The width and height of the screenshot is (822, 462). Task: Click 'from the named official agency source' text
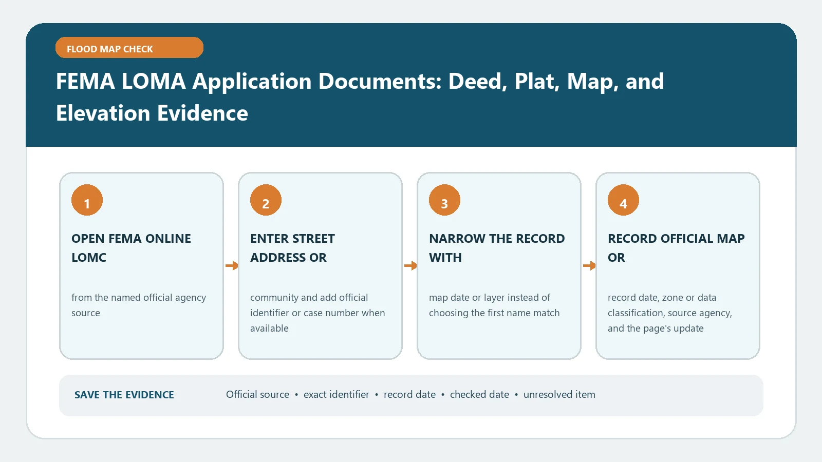pyautogui.click(x=139, y=305)
